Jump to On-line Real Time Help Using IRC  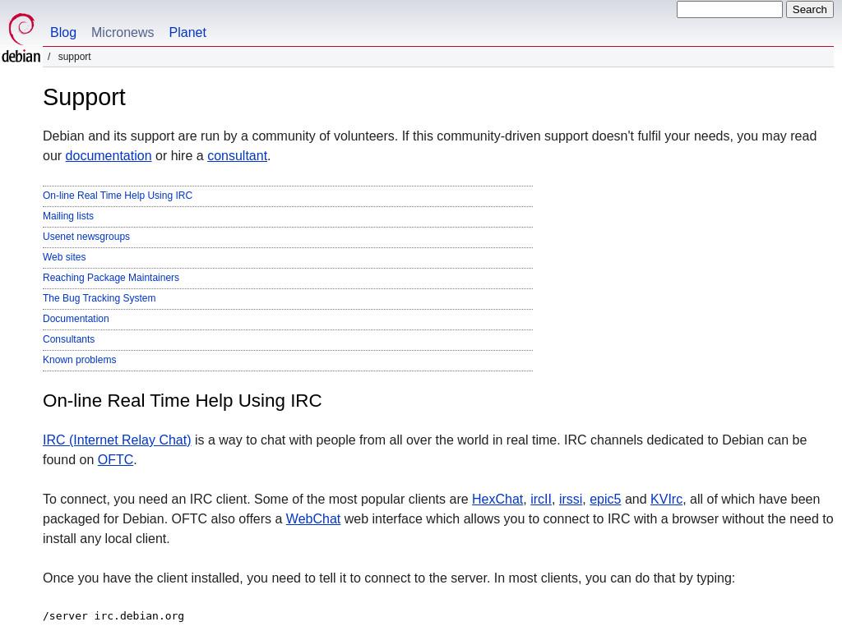(x=118, y=196)
